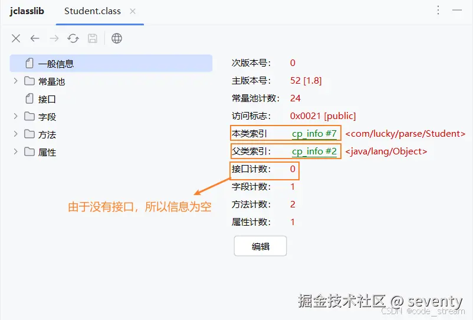Click the 编辑 button
Screen dimensions: 473x320
[x=260, y=246]
